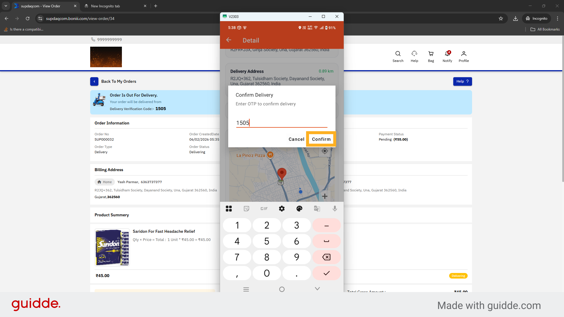Open the Bag cart icon

pos(431,56)
